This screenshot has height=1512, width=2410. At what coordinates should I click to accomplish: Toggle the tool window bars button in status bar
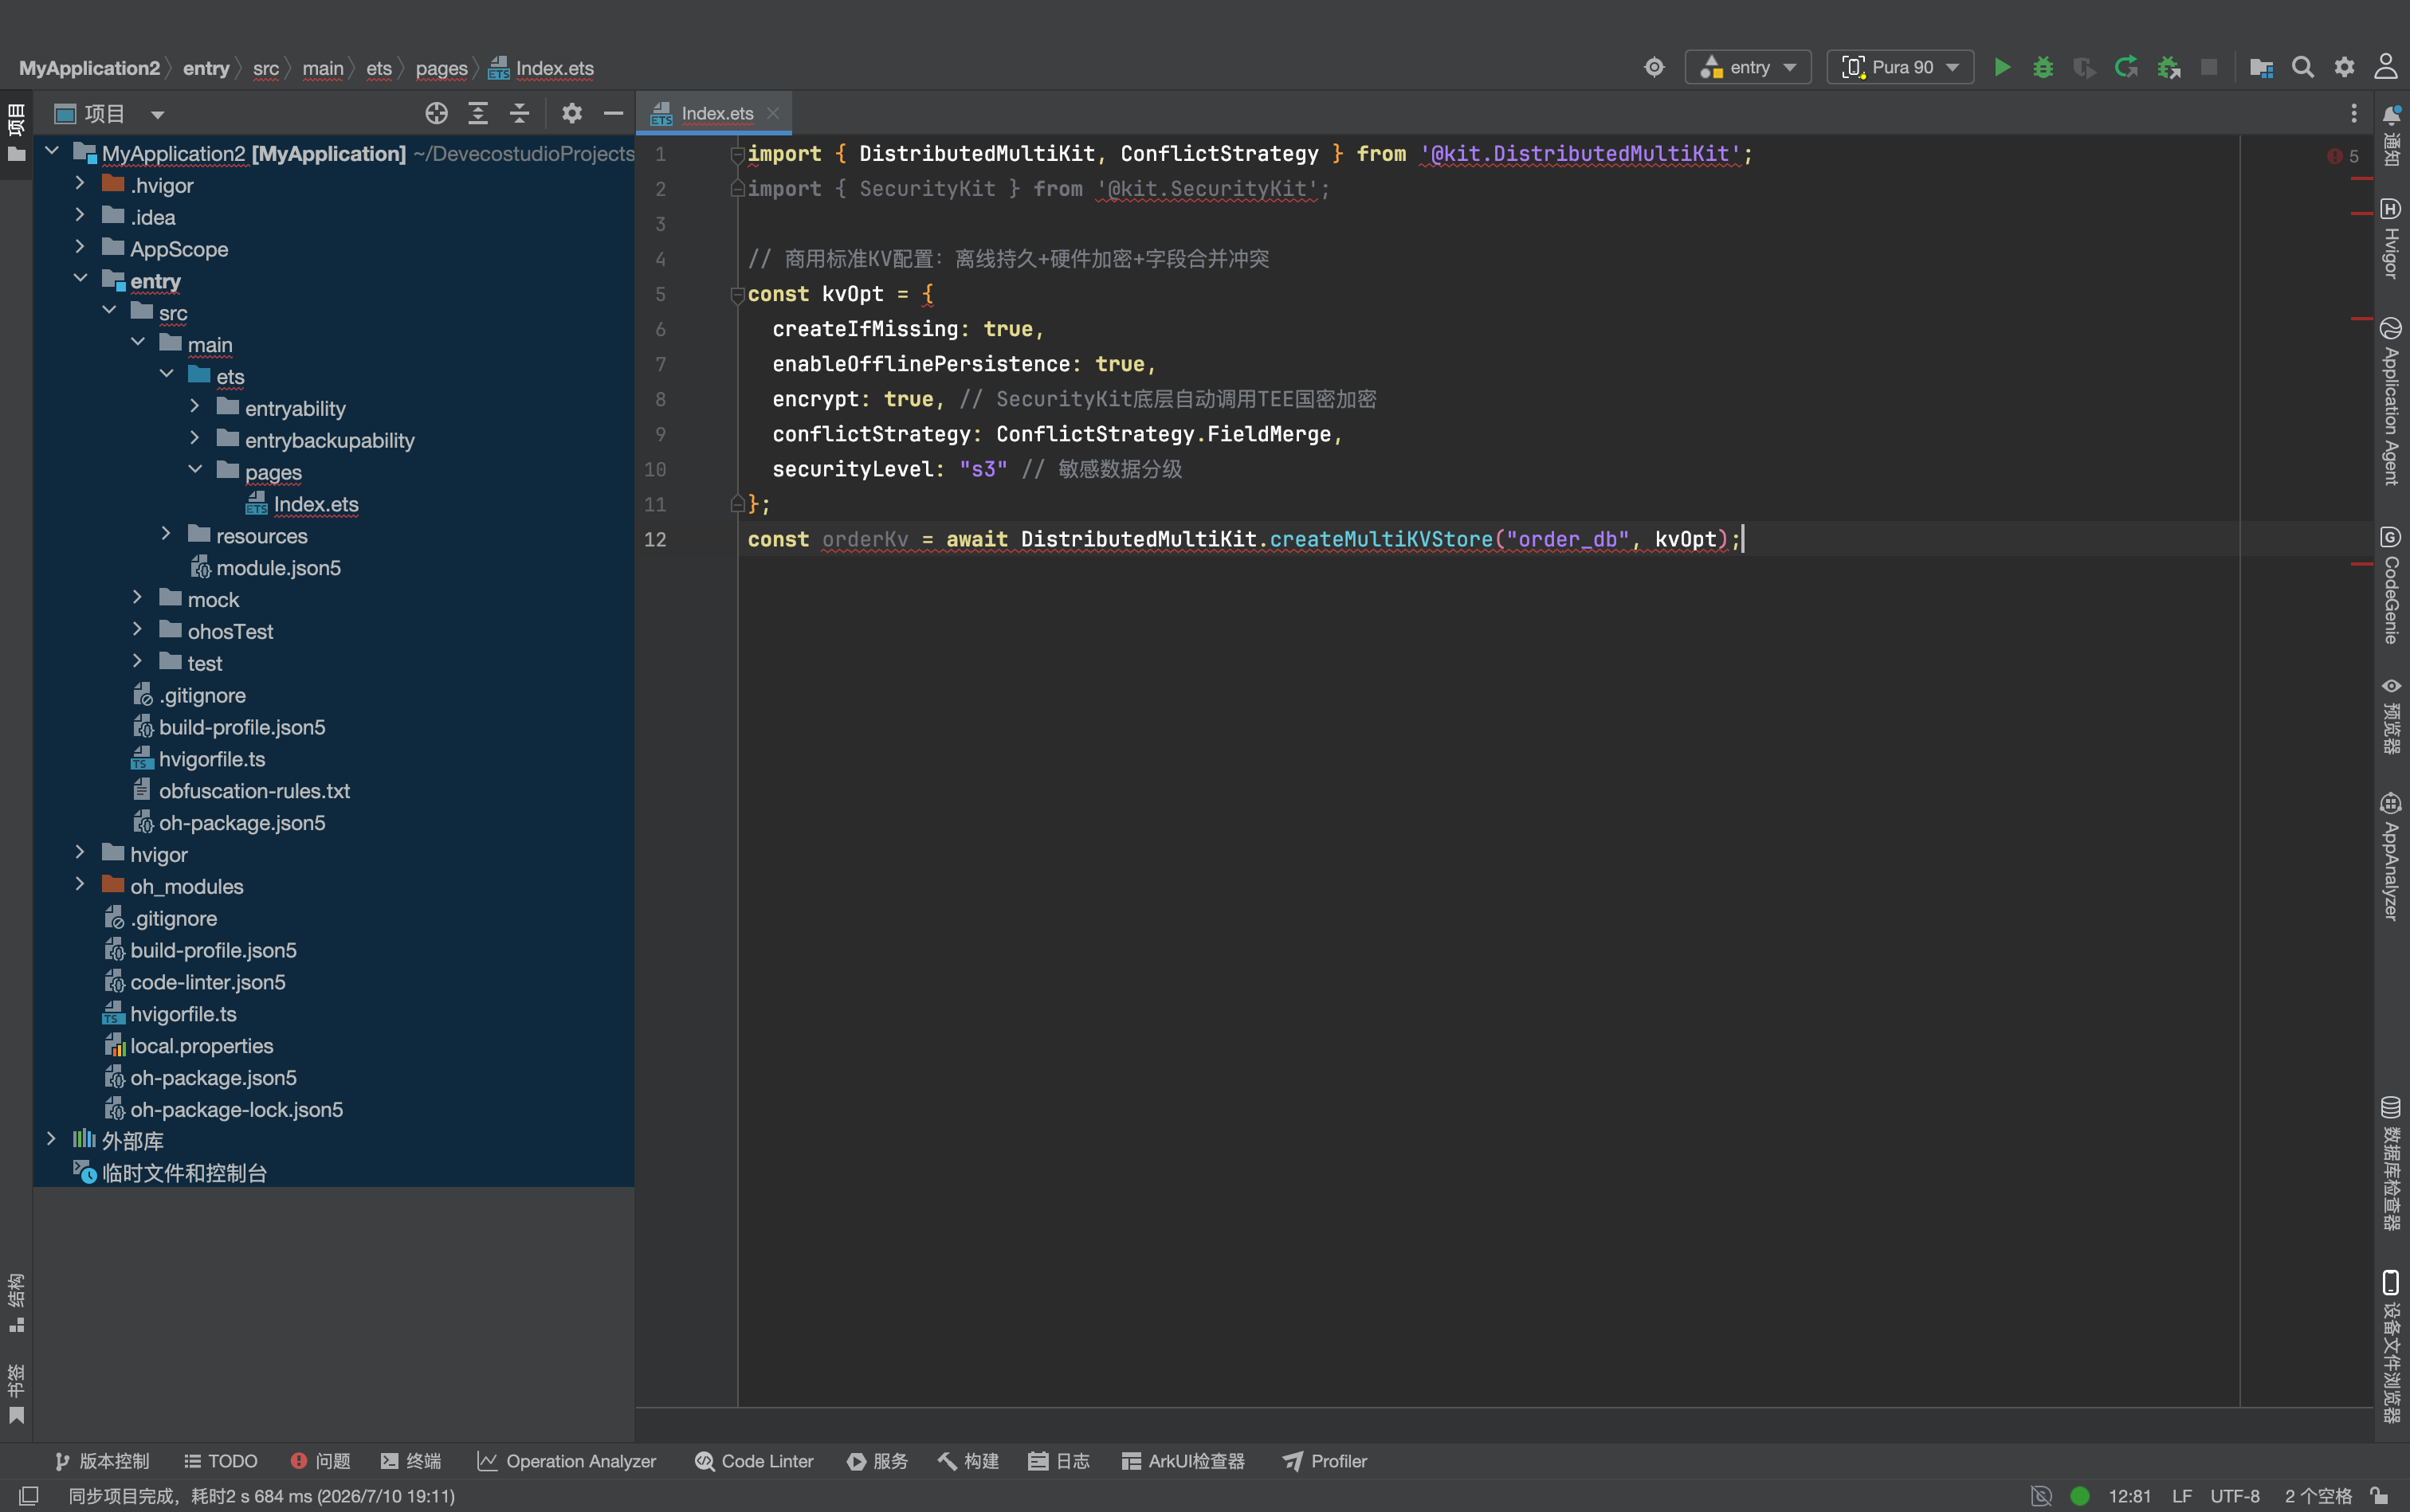coord(29,1495)
